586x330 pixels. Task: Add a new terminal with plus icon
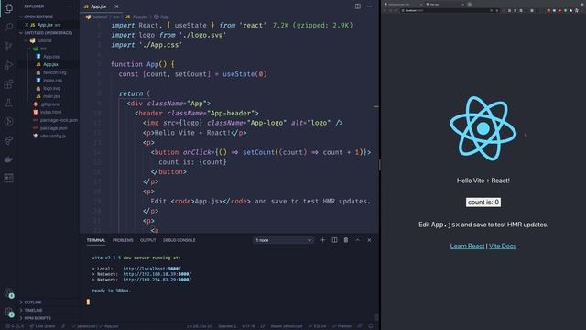pos(322,240)
